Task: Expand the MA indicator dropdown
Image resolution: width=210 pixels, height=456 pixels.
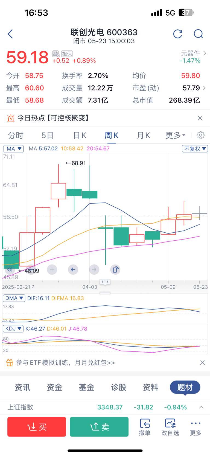Action: click(x=14, y=149)
